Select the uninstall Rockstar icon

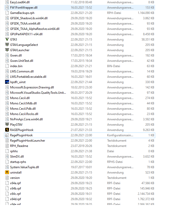[x=7, y=172]
